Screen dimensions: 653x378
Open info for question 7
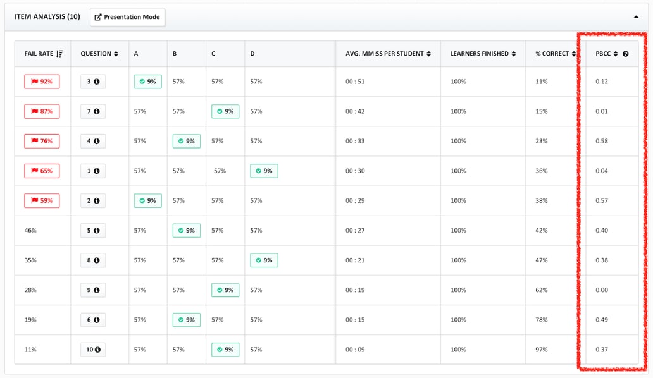pos(97,111)
